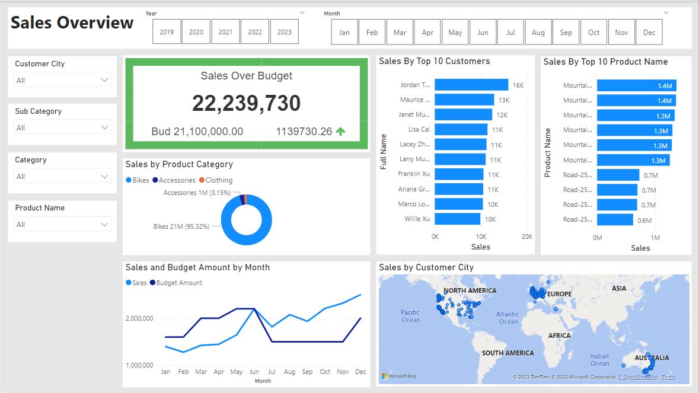Click the Clothing legend marker

tap(202, 180)
